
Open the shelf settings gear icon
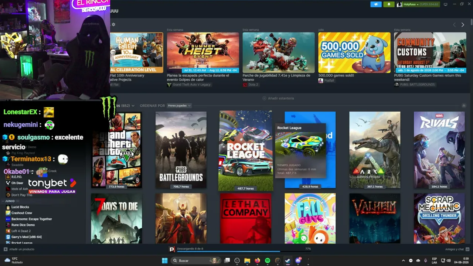click(x=113, y=24)
